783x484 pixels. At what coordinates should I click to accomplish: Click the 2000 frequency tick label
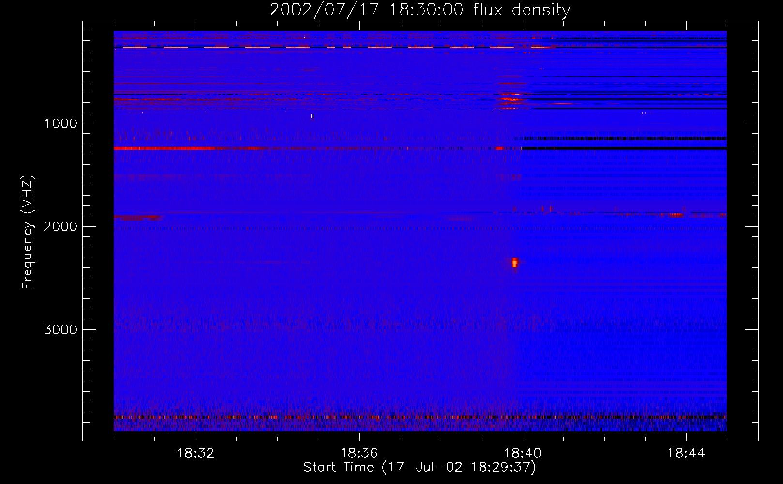point(60,227)
